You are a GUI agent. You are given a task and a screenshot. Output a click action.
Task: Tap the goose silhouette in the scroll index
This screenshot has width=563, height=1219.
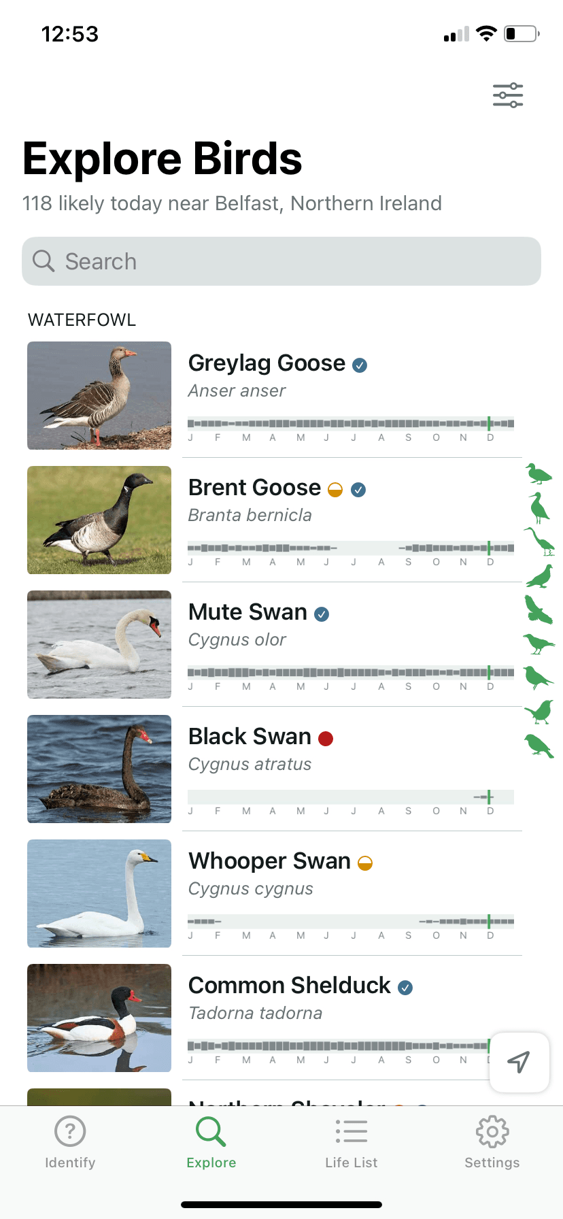pos(539,475)
